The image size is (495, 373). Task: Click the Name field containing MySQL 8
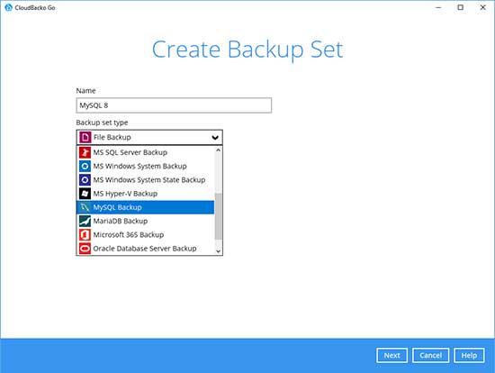[174, 105]
